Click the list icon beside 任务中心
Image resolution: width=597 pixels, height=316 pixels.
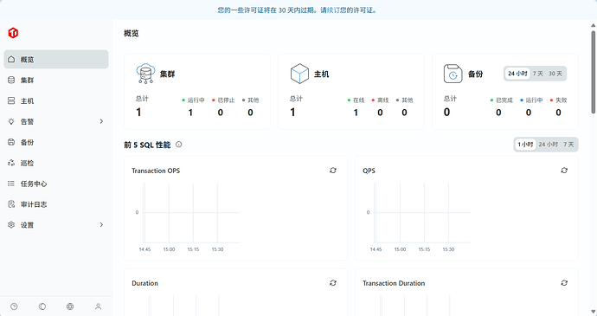click(x=11, y=184)
